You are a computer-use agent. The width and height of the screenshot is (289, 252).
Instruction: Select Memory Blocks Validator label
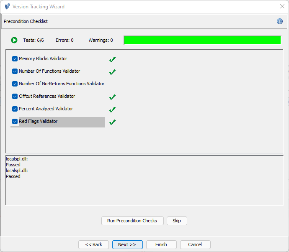tap(43, 59)
